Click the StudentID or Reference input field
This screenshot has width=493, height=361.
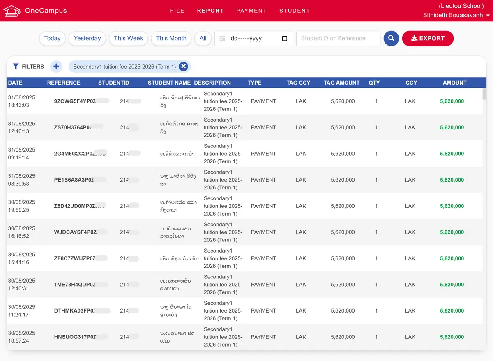(x=338, y=38)
